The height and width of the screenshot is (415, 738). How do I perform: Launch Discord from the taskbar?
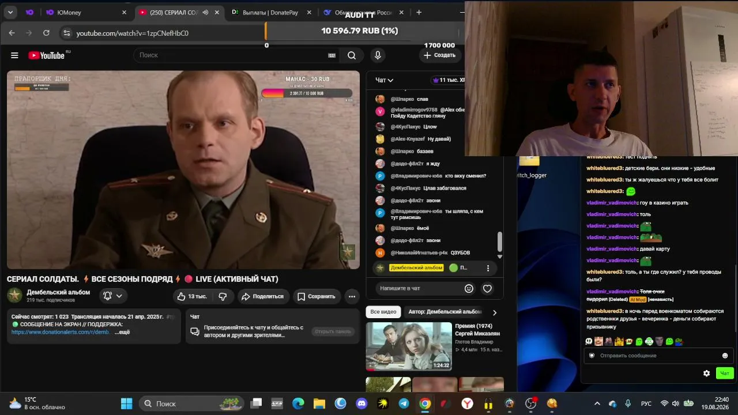point(362,403)
